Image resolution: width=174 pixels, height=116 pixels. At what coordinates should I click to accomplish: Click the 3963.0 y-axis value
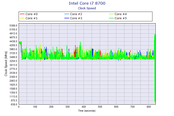[x=13, y=49]
